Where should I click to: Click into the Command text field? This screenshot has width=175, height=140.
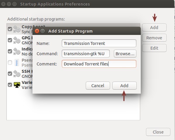[86, 54]
